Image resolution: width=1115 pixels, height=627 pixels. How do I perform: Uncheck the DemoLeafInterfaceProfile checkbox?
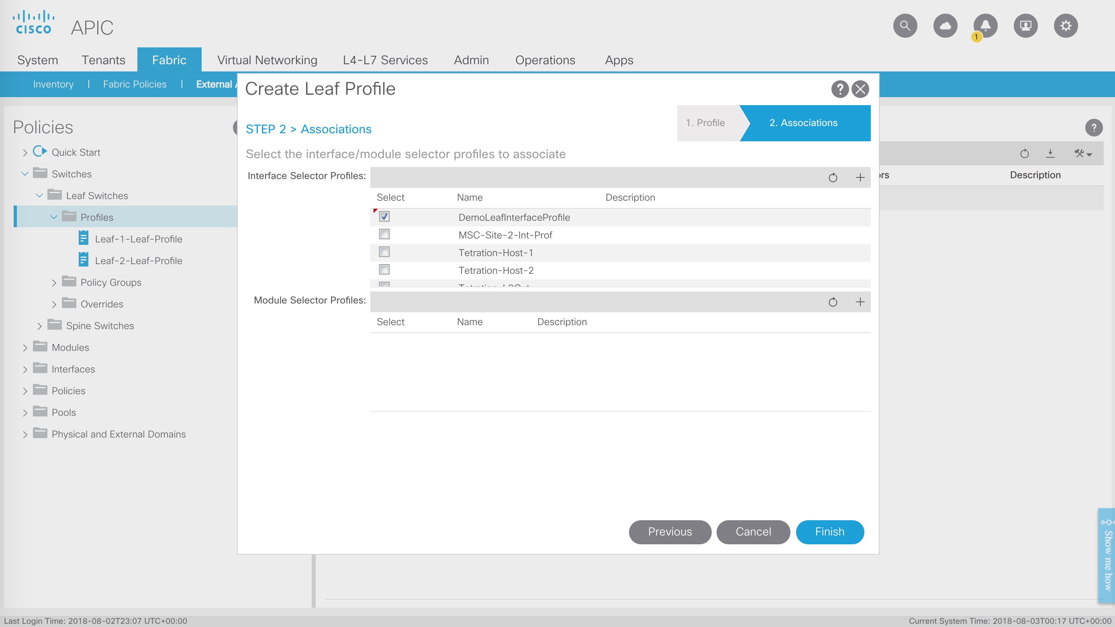384,217
